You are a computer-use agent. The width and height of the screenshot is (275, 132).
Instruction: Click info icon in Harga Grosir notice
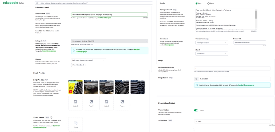(x=197, y=85)
